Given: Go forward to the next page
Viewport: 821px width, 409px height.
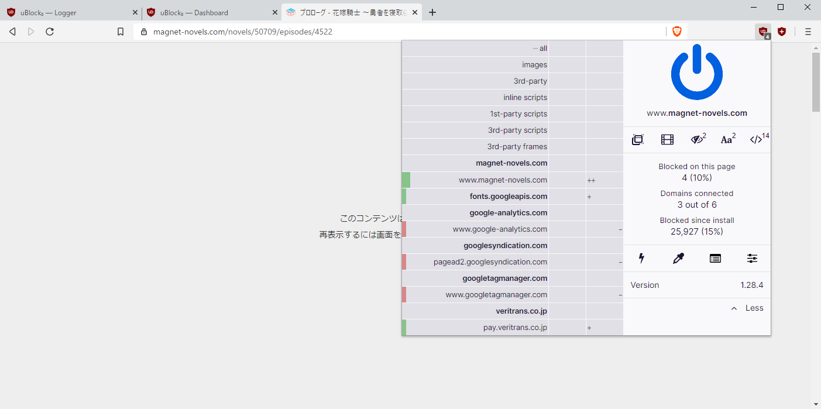Looking at the screenshot, I should click(x=31, y=32).
